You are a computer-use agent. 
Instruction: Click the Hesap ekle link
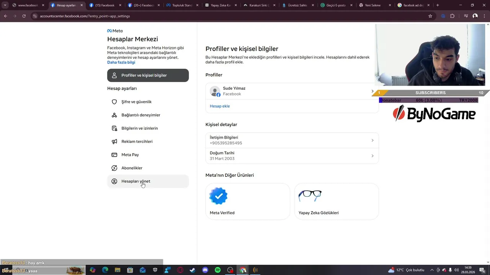(220, 106)
